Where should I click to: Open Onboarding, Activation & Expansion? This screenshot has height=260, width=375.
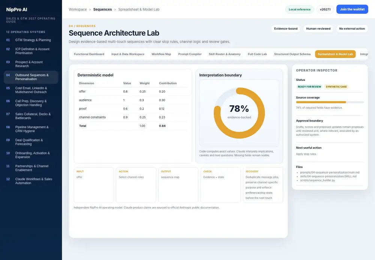tap(31, 155)
